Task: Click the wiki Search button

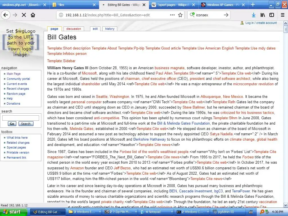Action: 26,124
